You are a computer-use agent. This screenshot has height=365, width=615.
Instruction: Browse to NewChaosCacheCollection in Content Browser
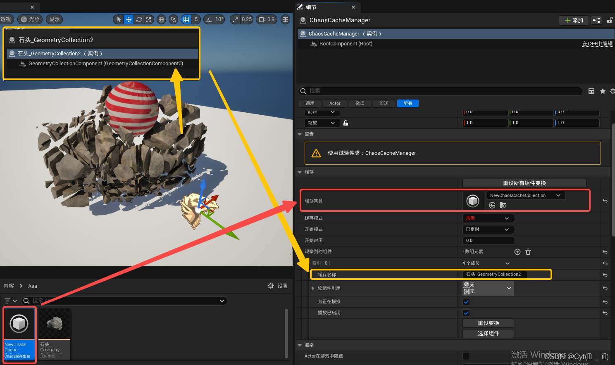(502, 205)
